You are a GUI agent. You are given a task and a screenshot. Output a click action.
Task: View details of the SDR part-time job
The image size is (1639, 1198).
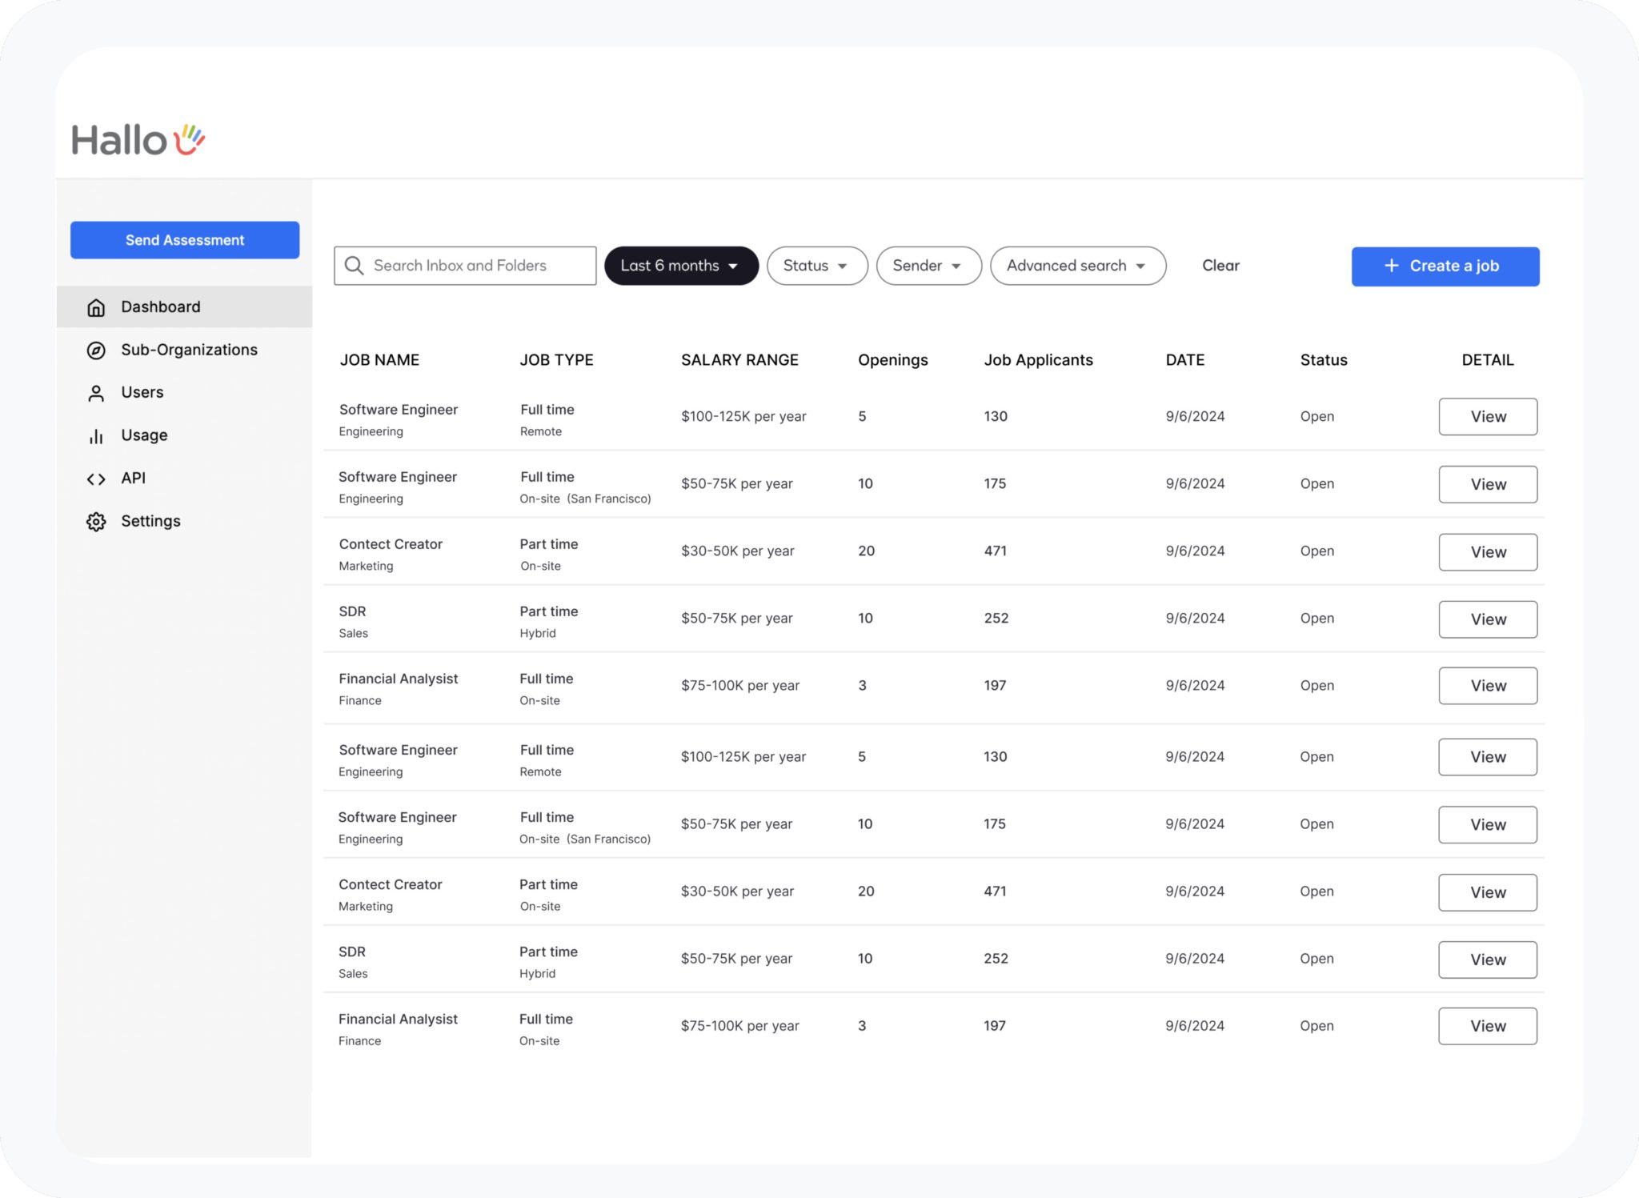pyautogui.click(x=1487, y=619)
